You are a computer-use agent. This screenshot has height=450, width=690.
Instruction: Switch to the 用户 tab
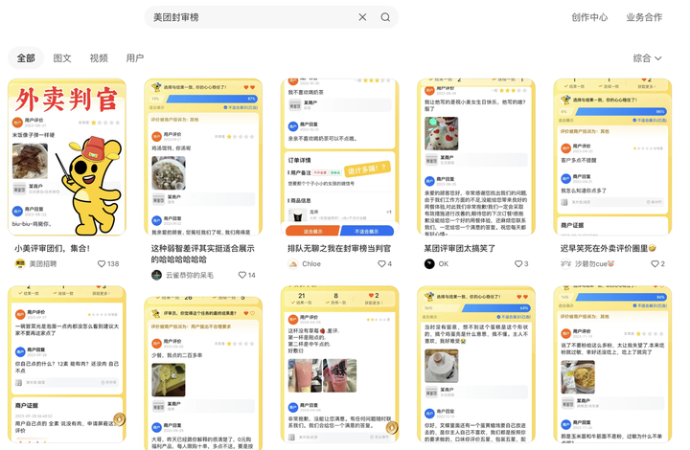pos(135,58)
